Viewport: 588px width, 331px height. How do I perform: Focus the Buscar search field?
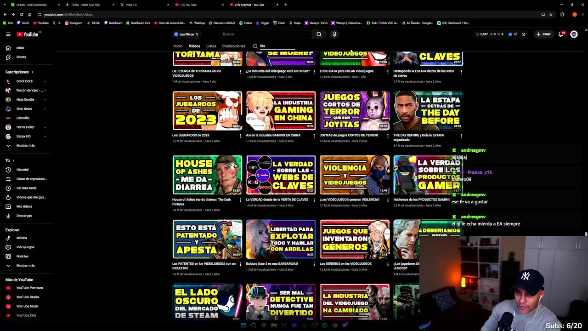266,34
